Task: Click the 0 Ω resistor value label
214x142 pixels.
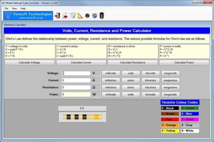Action: point(82,108)
